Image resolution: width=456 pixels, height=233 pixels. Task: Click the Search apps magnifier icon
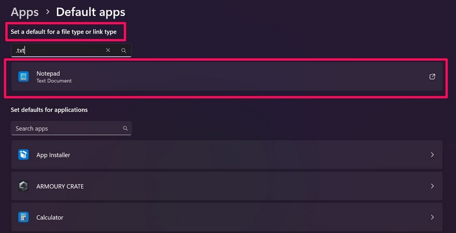point(125,129)
